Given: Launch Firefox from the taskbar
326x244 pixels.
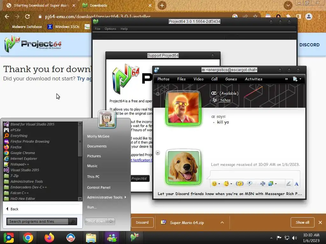Looking at the screenshot, I should click(49, 238).
